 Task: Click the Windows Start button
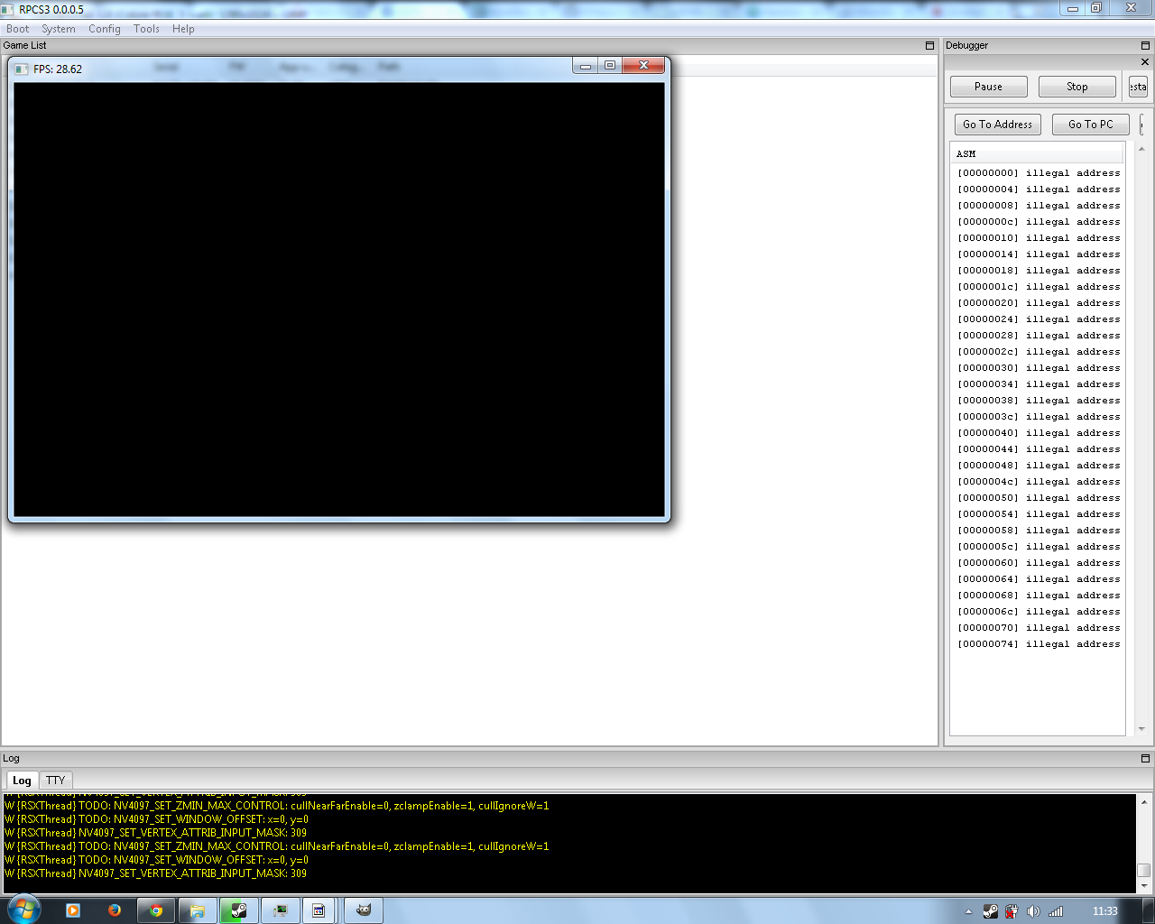(x=23, y=910)
